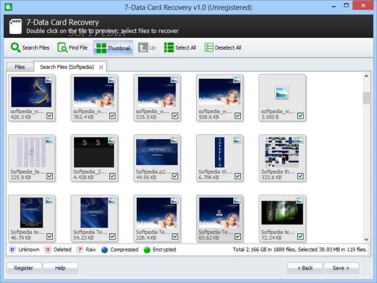
Task: Open the Register dialog button
Action: [x=24, y=268]
